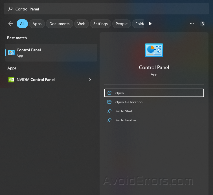This screenshot has width=213, height=195.
Task: Filter results by Settings
Action: [100, 24]
